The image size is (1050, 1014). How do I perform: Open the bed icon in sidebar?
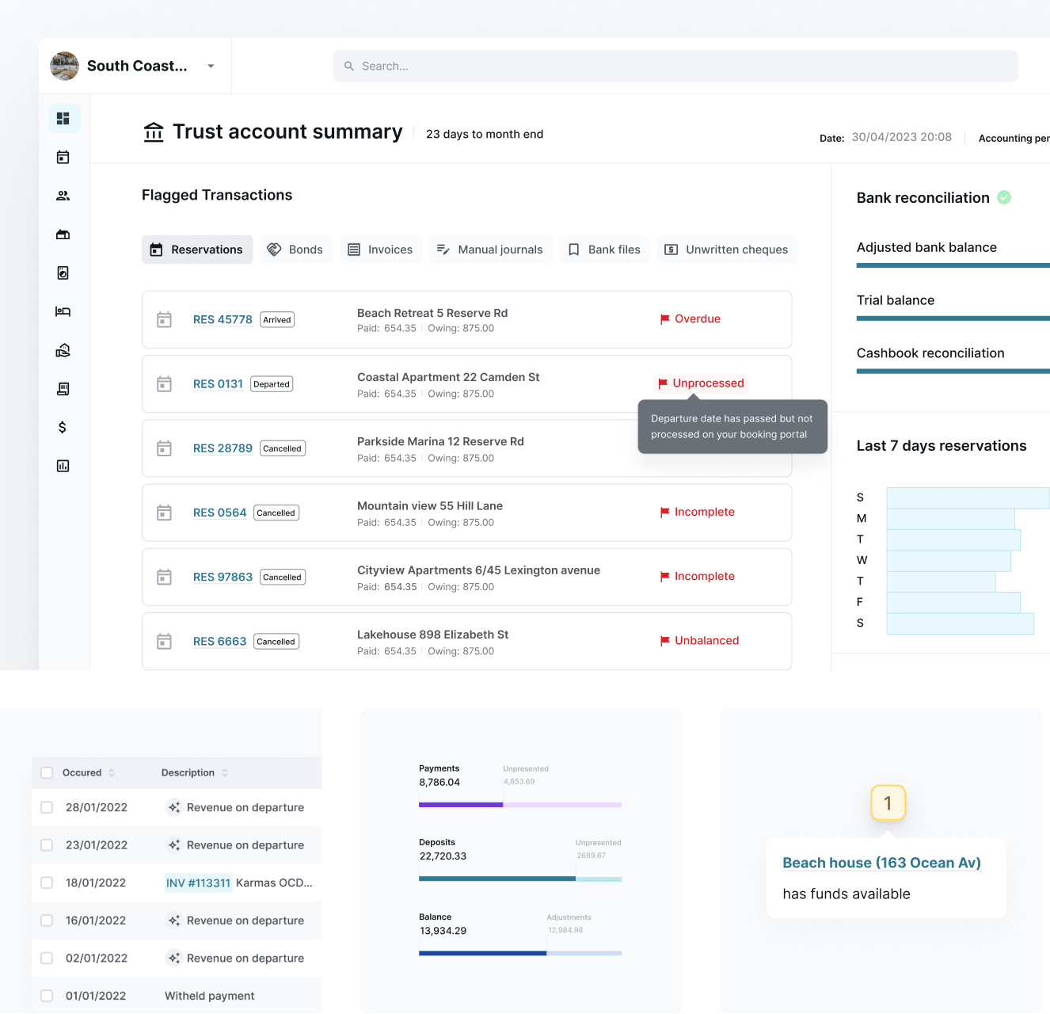[x=63, y=311]
